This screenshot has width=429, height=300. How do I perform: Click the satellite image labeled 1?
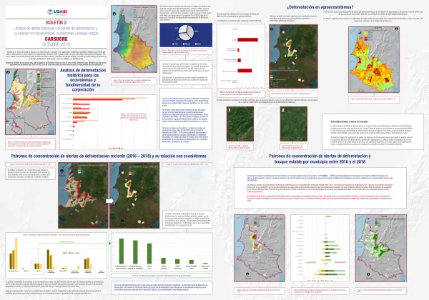pyautogui.click(x=240, y=124)
